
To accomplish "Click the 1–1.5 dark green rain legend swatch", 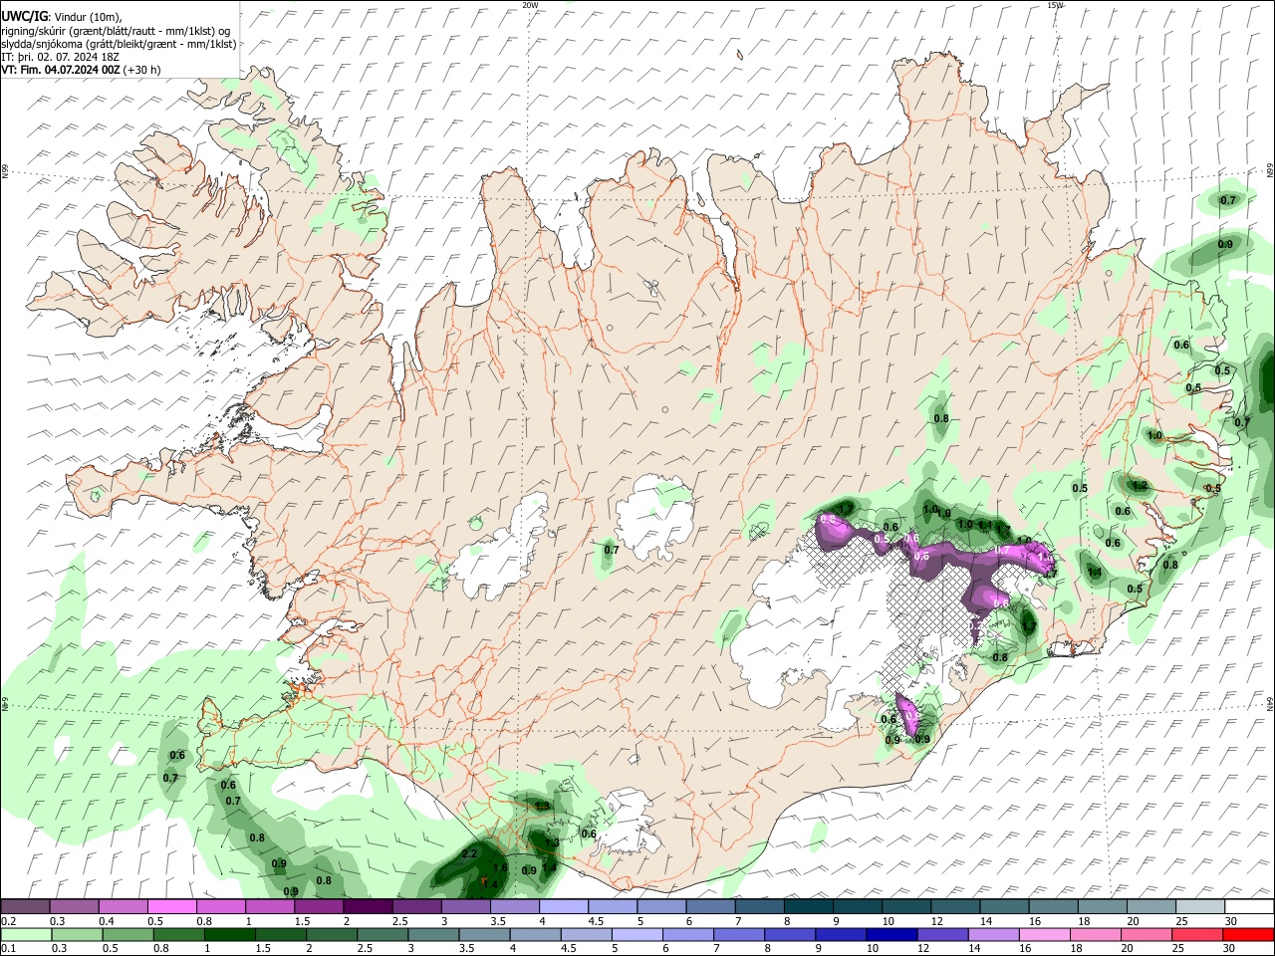I will point(229,935).
